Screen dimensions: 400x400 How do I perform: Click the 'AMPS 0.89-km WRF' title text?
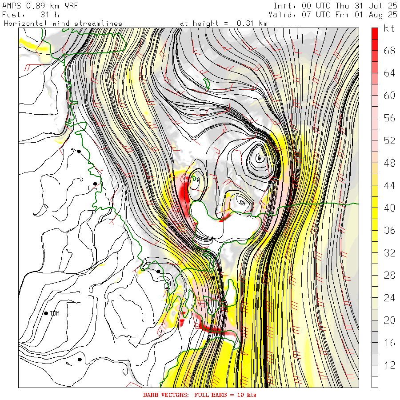click(40, 6)
